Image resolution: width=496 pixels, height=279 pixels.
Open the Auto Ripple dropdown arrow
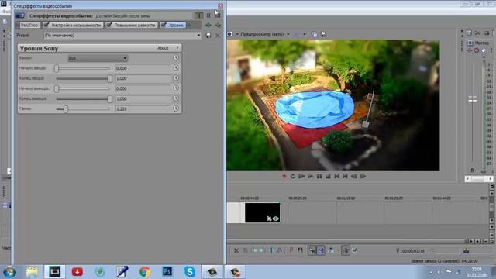coord(339,250)
